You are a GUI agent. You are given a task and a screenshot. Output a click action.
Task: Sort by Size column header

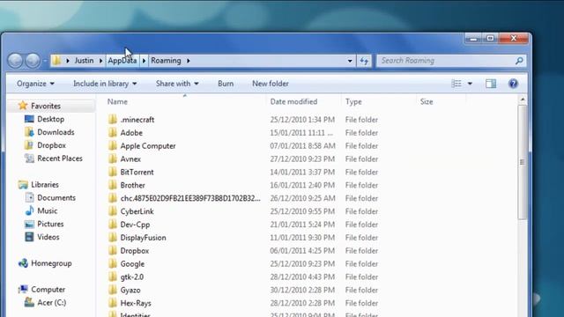pos(427,102)
